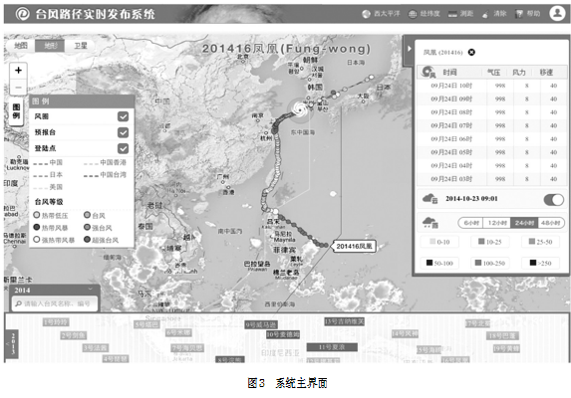Click the 西太平洋 globe icon
The image size is (571, 398).
coord(366,14)
